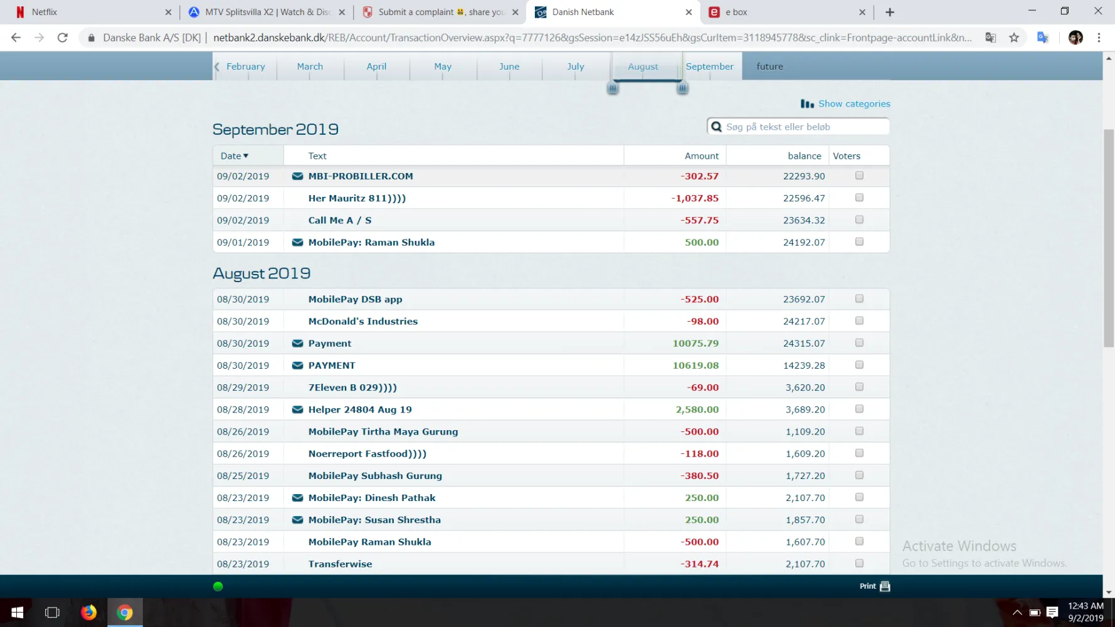This screenshot has height=627, width=1115.
Task: Click the Show categories chart icon
Action: tap(806, 104)
